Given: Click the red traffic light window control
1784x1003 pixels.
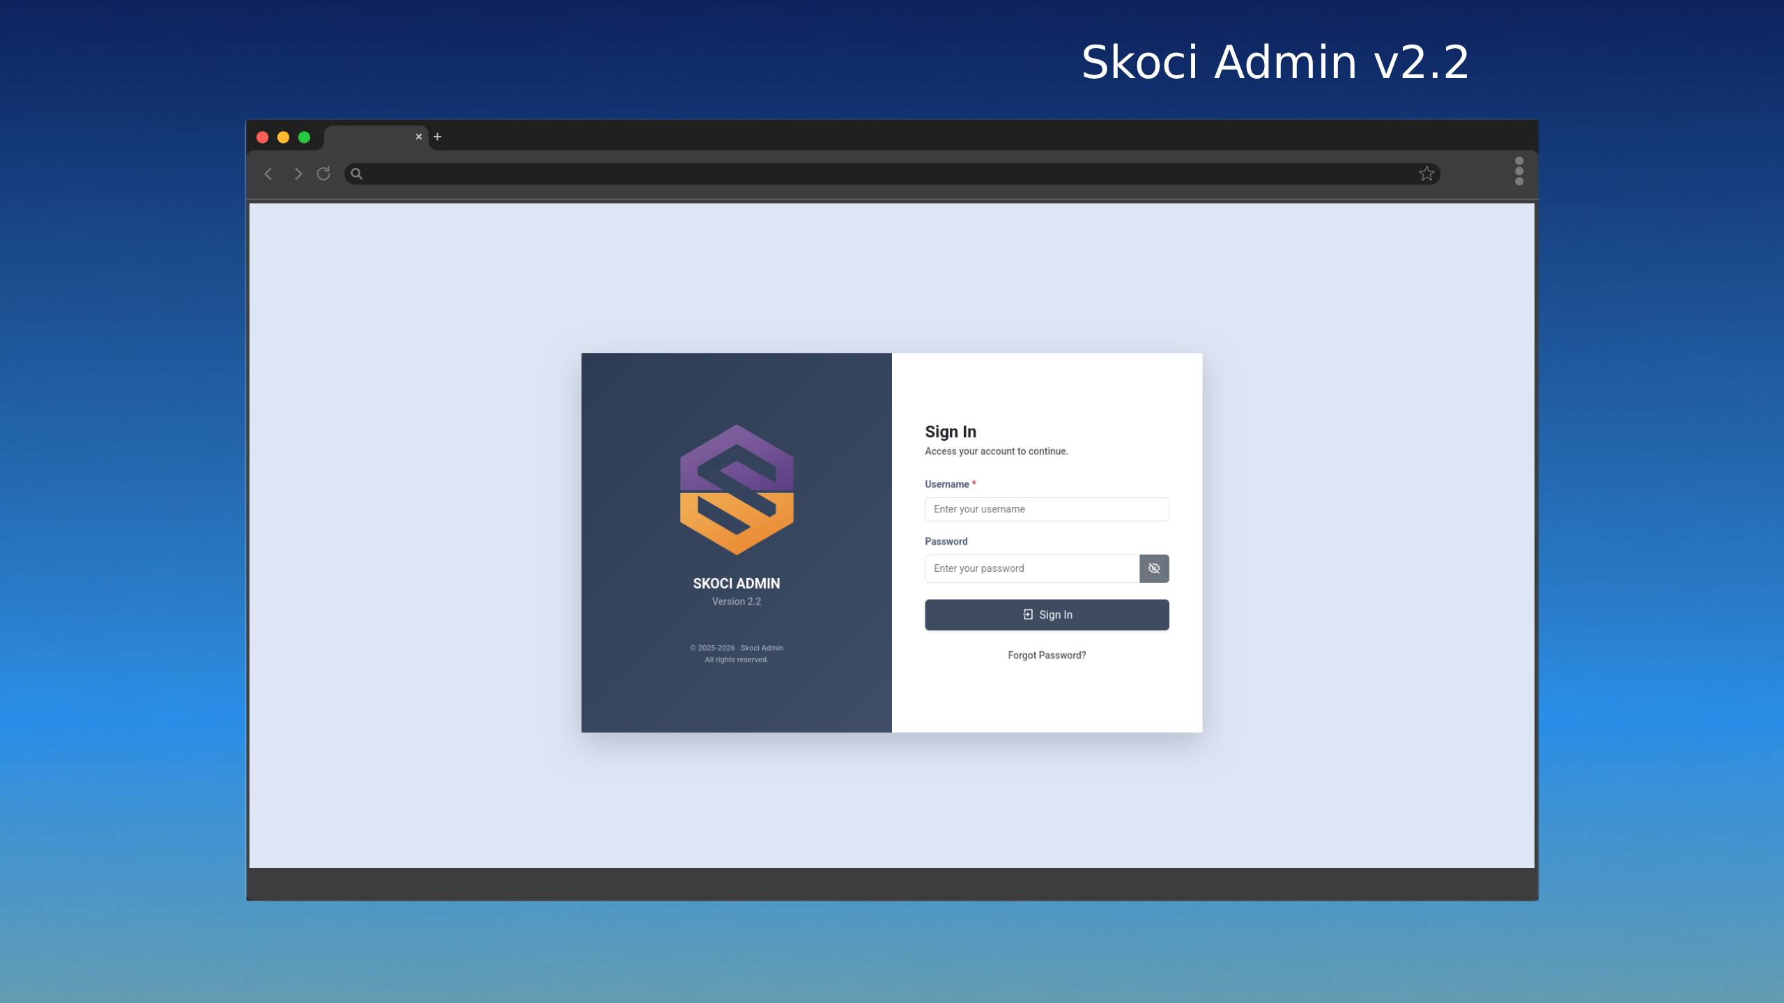Looking at the screenshot, I should tap(262, 137).
